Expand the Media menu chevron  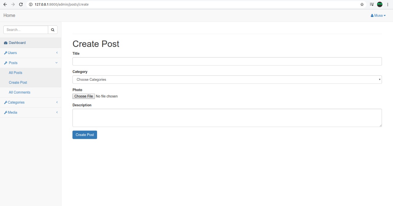click(x=57, y=112)
